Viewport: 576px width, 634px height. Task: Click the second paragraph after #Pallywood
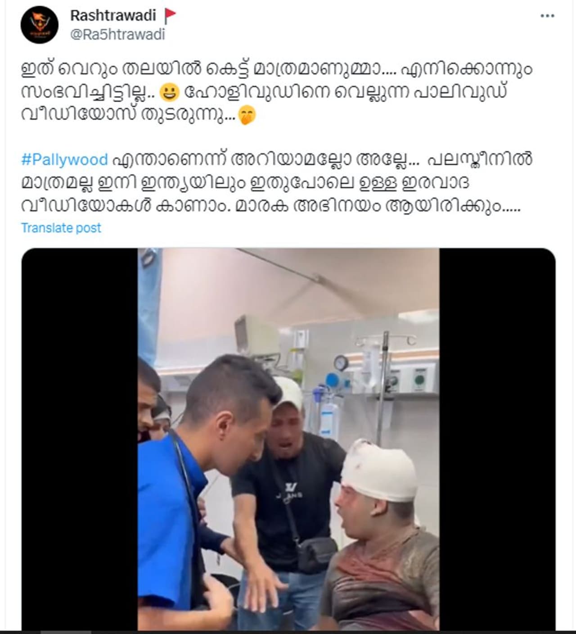(277, 182)
